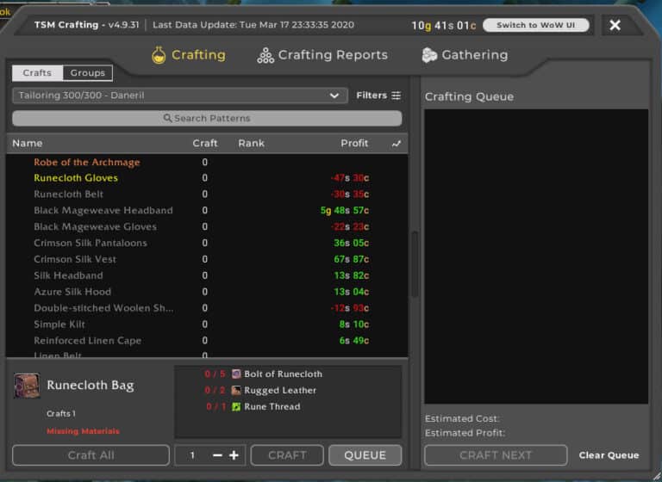Click the Craft All button
This screenshot has width=662, height=482.
pos(91,455)
